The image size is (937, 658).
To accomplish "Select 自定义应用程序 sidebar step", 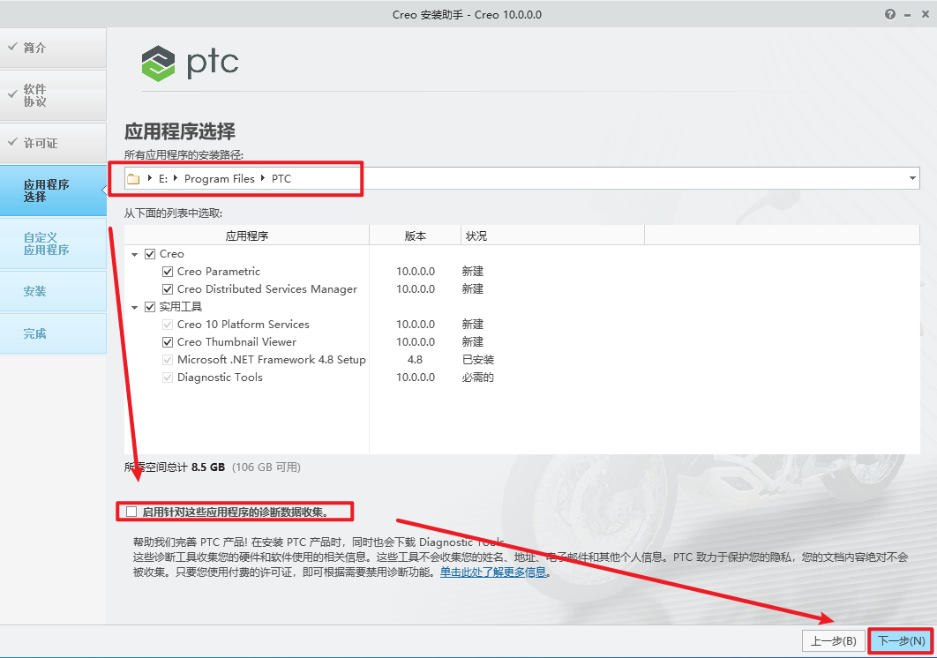I will 53,243.
